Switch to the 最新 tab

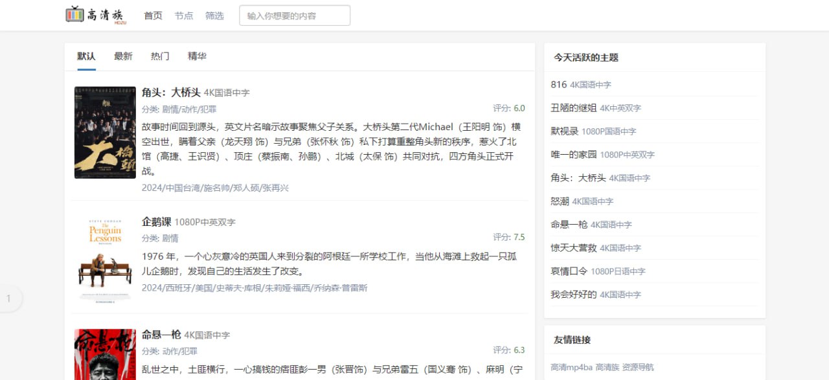123,56
